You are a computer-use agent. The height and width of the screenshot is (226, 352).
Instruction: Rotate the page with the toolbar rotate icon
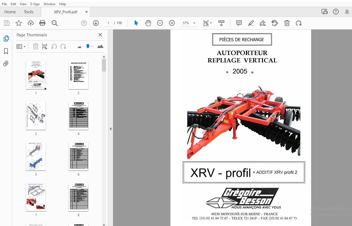click(x=299, y=23)
